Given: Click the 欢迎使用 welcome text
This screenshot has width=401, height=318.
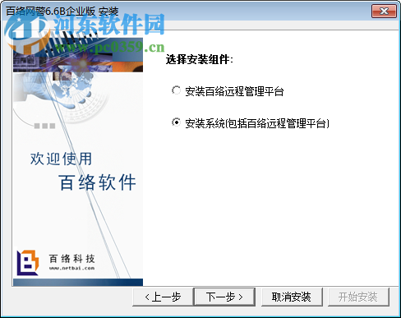Looking at the screenshot, I should point(61,159).
